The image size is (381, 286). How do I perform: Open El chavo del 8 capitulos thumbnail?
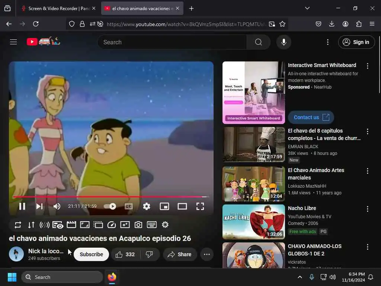(x=253, y=144)
